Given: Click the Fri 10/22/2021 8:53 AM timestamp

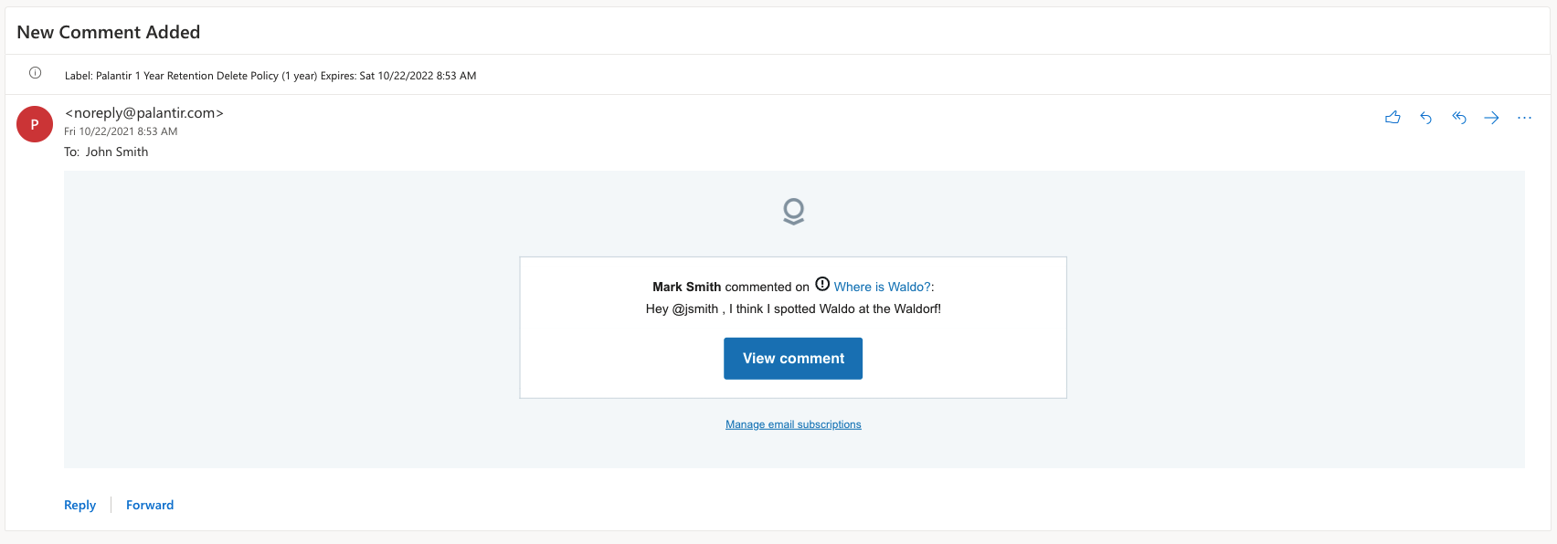Looking at the screenshot, I should (x=121, y=131).
